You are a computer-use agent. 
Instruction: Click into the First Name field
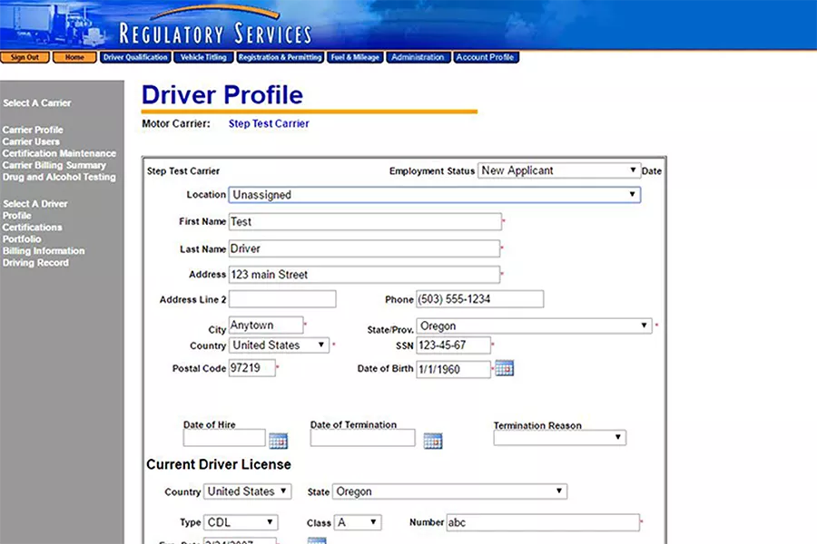365,222
